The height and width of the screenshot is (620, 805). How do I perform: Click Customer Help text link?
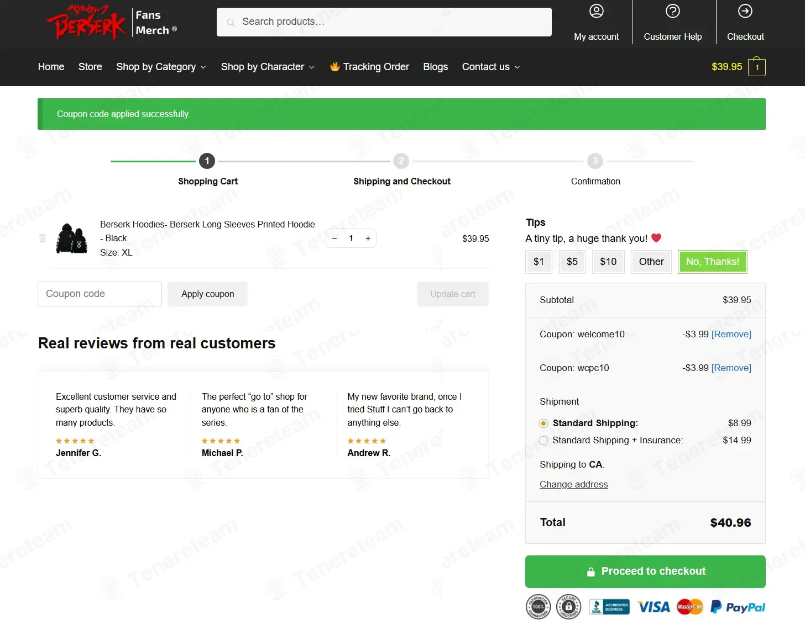click(672, 36)
